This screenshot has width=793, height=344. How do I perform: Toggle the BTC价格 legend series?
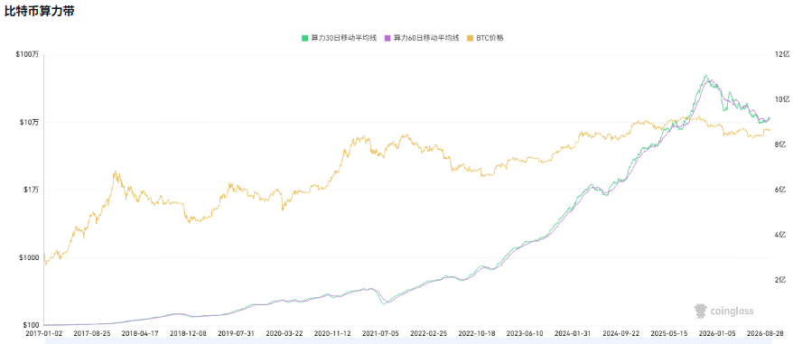[x=485, y=37]
